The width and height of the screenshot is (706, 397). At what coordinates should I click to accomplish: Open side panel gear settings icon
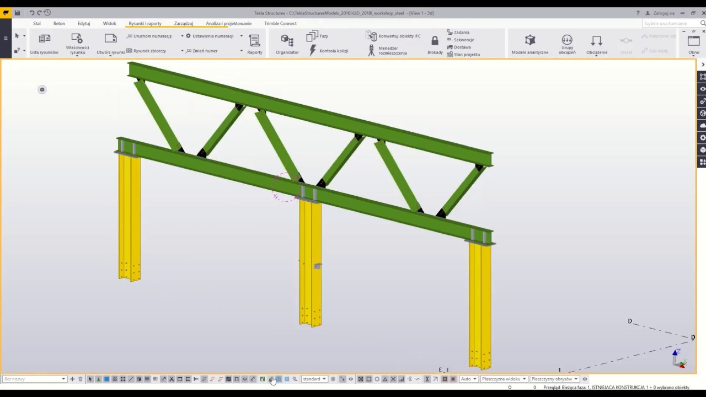[x=702, y=138]
